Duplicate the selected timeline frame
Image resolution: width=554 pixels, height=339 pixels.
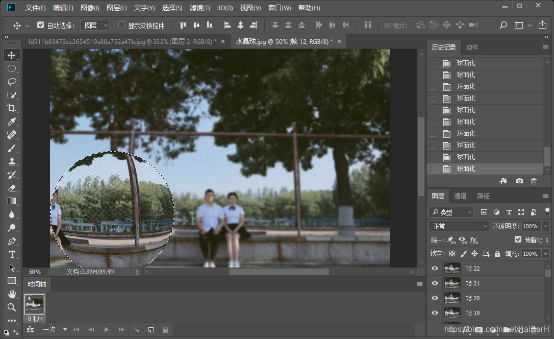151,330
